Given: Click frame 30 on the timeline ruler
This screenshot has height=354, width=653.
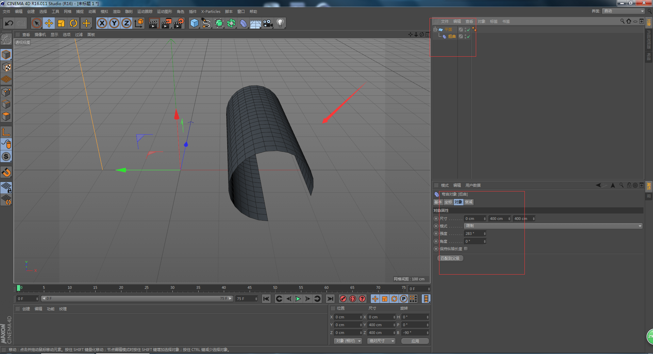Looking at the screenshot, I should coord(172,288).
